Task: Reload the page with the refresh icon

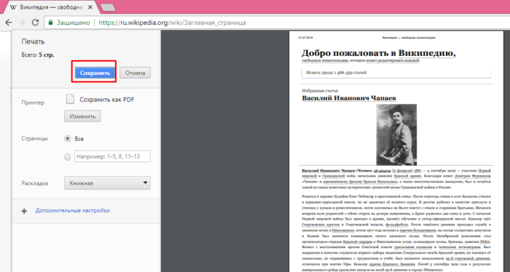Action: [35, 23]
